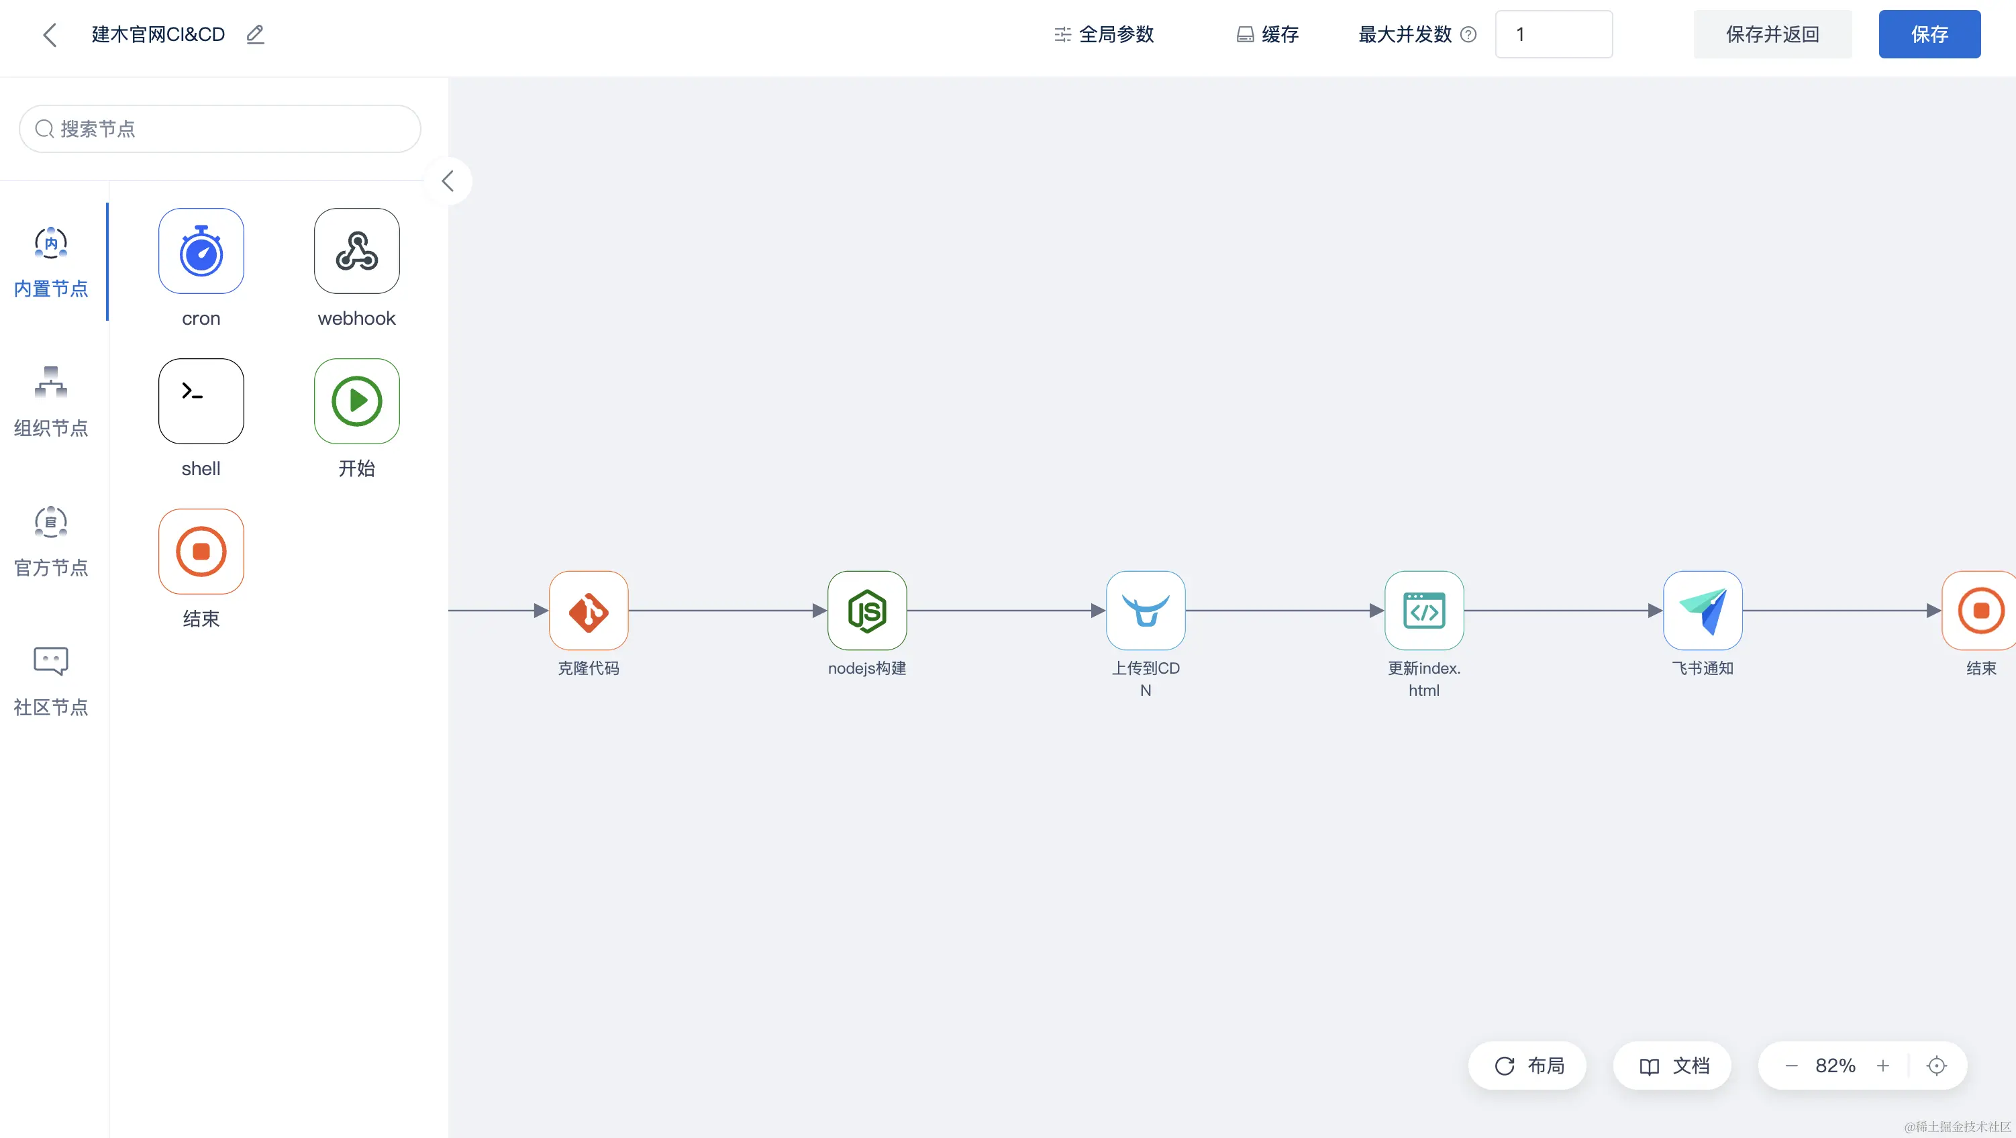This screenshot has height=1138, width=2016.
Task: Collapse the node palette sidebar
Action: [448, 182]
